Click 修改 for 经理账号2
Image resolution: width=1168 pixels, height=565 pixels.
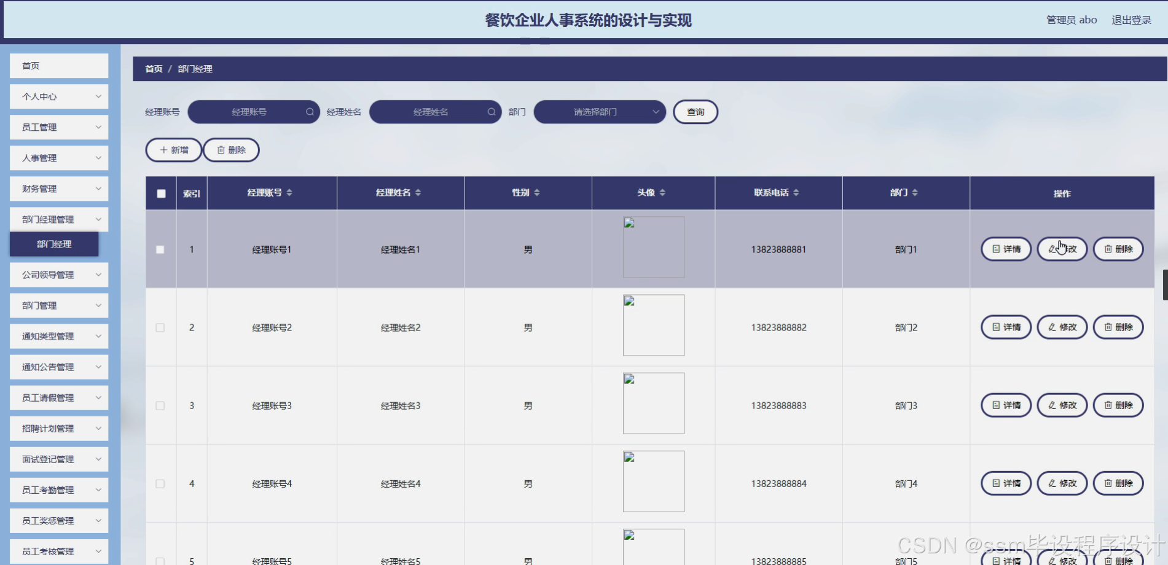click(1062, 327)
